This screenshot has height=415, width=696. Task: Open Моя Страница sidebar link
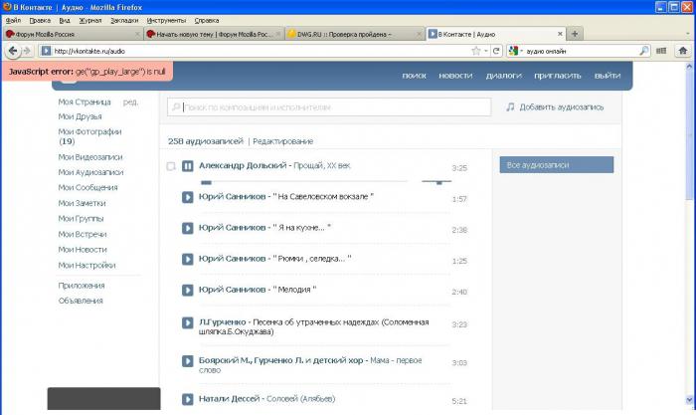click(85, 102)
